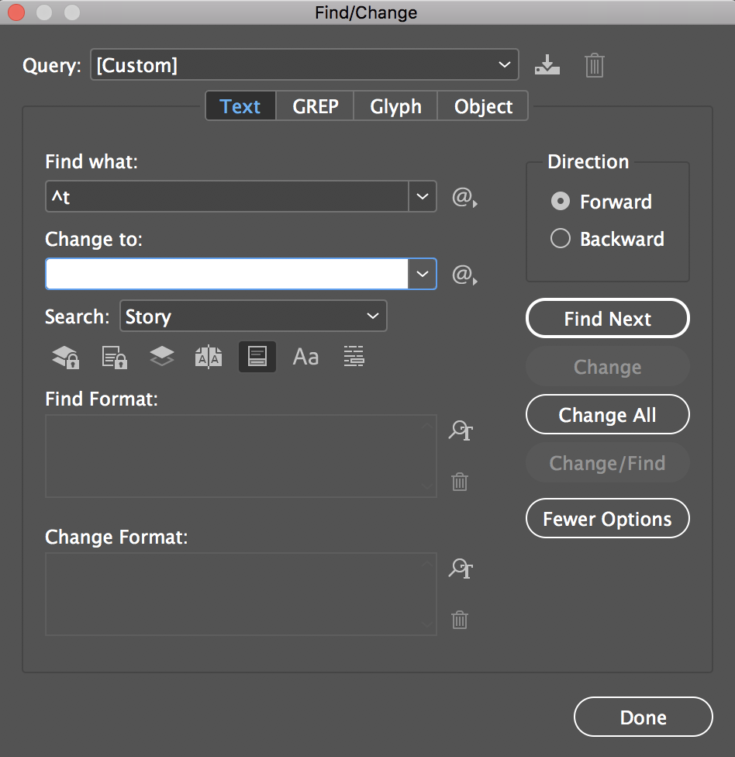The image size is (735, 757).
Task: Toggle Include Locked Layers search option
Action: click(65, 357)
